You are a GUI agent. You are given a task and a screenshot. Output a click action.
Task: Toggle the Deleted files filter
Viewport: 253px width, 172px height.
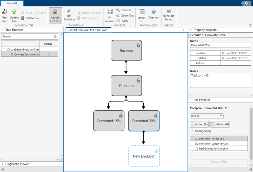click(219, 124)
